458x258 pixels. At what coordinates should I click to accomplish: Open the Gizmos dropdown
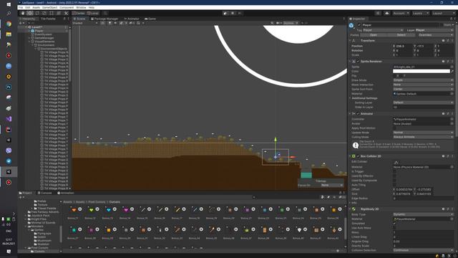tap(291, 23)
